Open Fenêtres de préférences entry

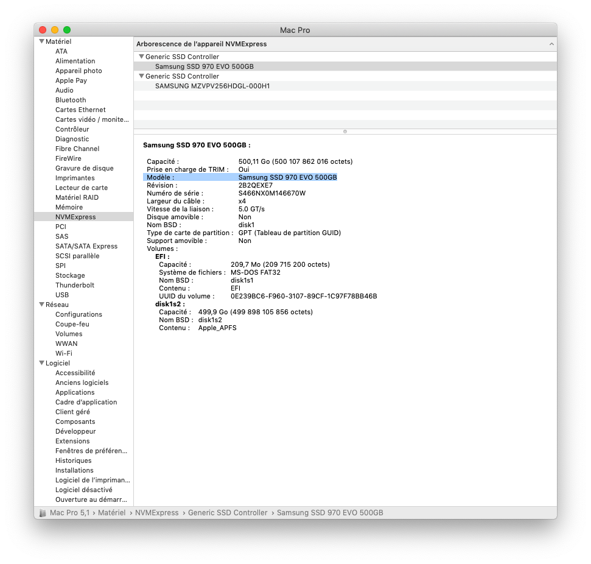pyautogui.click(x=91, y=451)
